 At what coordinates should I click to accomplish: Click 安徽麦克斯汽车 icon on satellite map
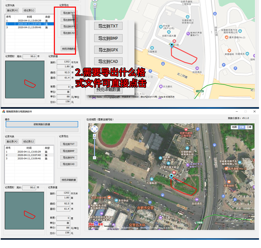pos(240,162)
